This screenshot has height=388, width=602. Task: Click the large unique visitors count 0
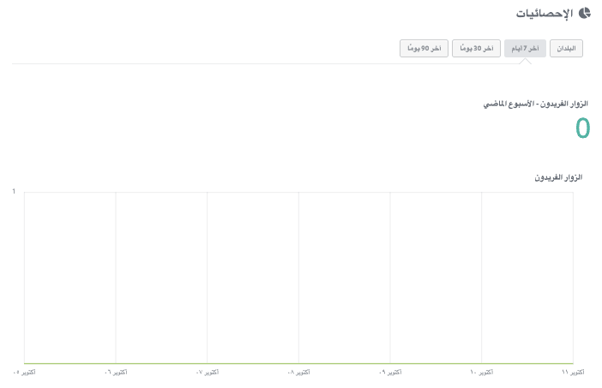point(582,128)
